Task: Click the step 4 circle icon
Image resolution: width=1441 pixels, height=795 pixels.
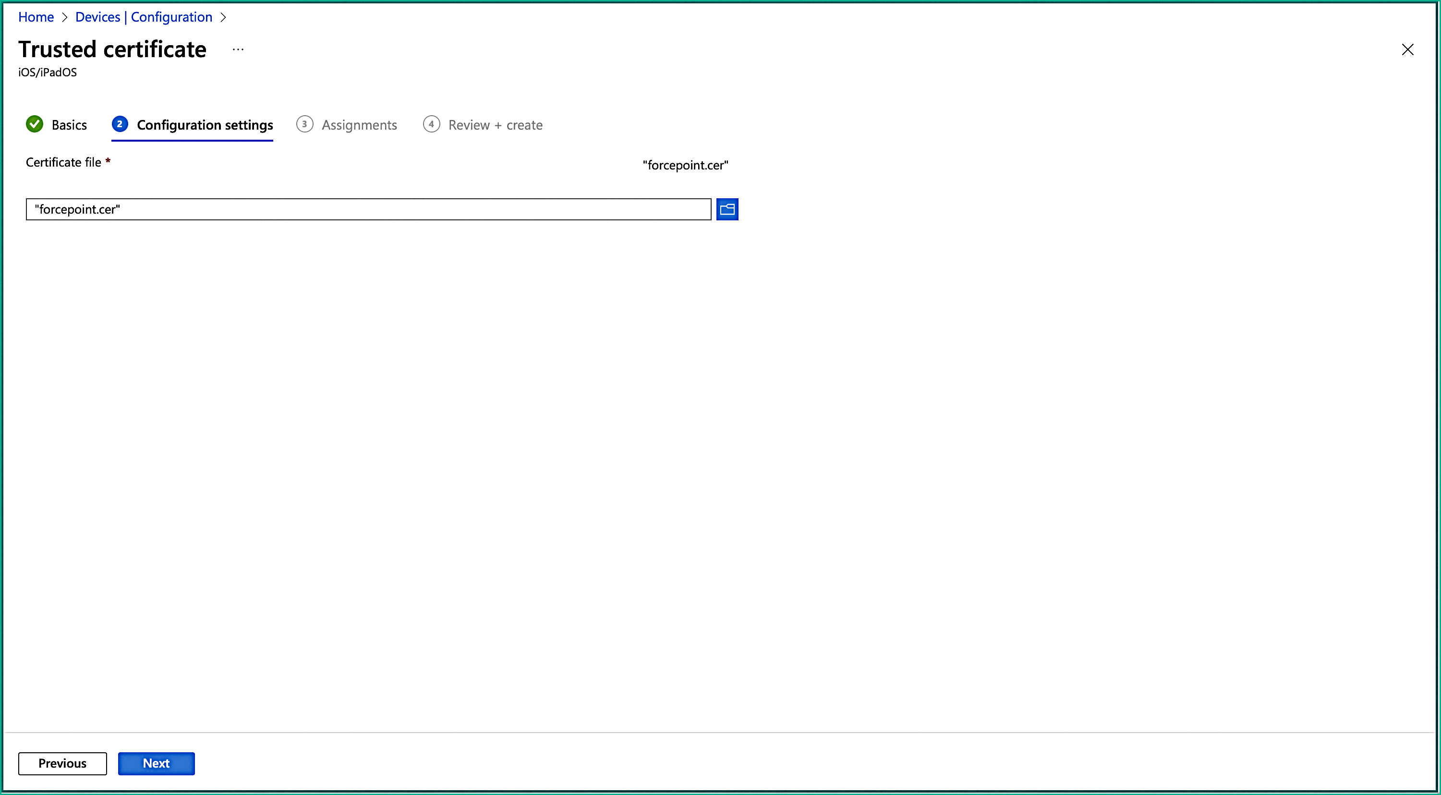Action: 431,124
